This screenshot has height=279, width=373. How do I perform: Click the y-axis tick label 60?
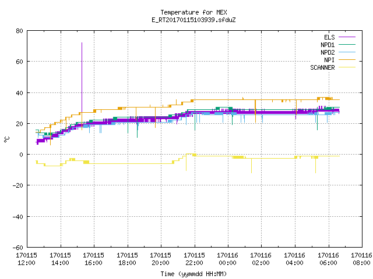point(19,62)
